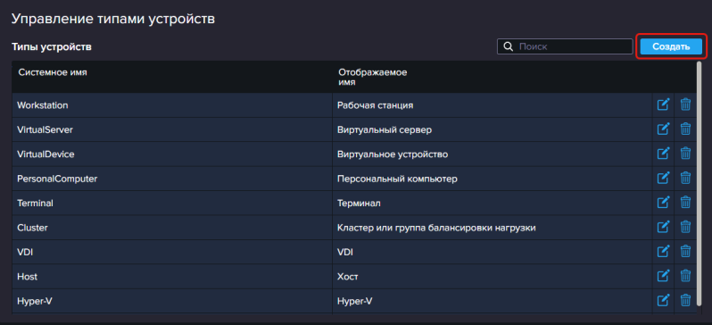
Task: Delete the Terminal device type
Action: click(x=685, y=203)
